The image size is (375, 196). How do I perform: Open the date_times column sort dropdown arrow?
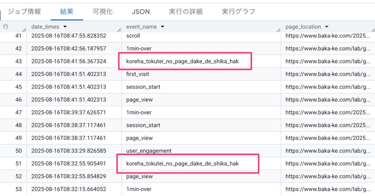point(65,27)
